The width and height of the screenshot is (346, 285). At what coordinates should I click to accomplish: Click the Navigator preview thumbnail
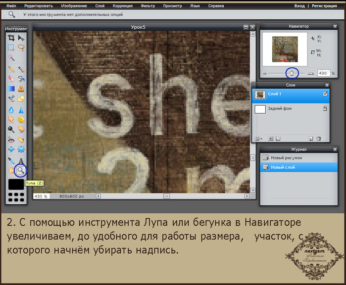click(x=285, y=49)
